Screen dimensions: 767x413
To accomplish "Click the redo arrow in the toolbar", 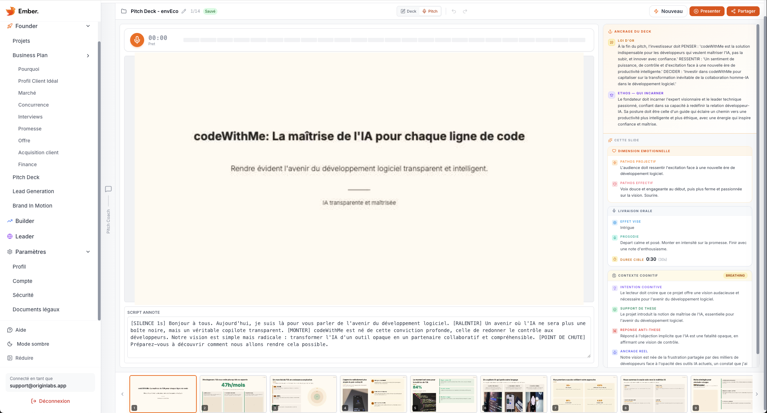I will 465,11.
